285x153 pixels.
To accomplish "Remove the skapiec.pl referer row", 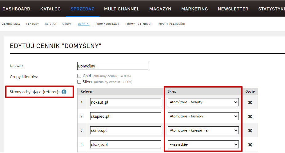I will (x=250, y=117).
